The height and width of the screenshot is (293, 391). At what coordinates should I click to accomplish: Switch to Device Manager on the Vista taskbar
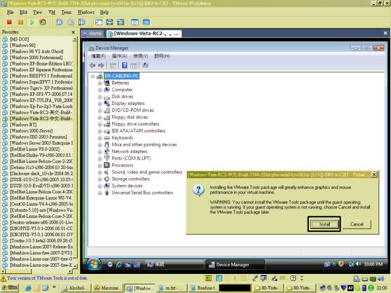(235, 265)
